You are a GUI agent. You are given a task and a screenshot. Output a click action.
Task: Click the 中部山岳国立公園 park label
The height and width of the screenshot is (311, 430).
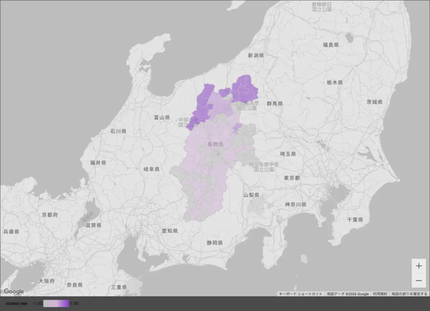[188, 123]
